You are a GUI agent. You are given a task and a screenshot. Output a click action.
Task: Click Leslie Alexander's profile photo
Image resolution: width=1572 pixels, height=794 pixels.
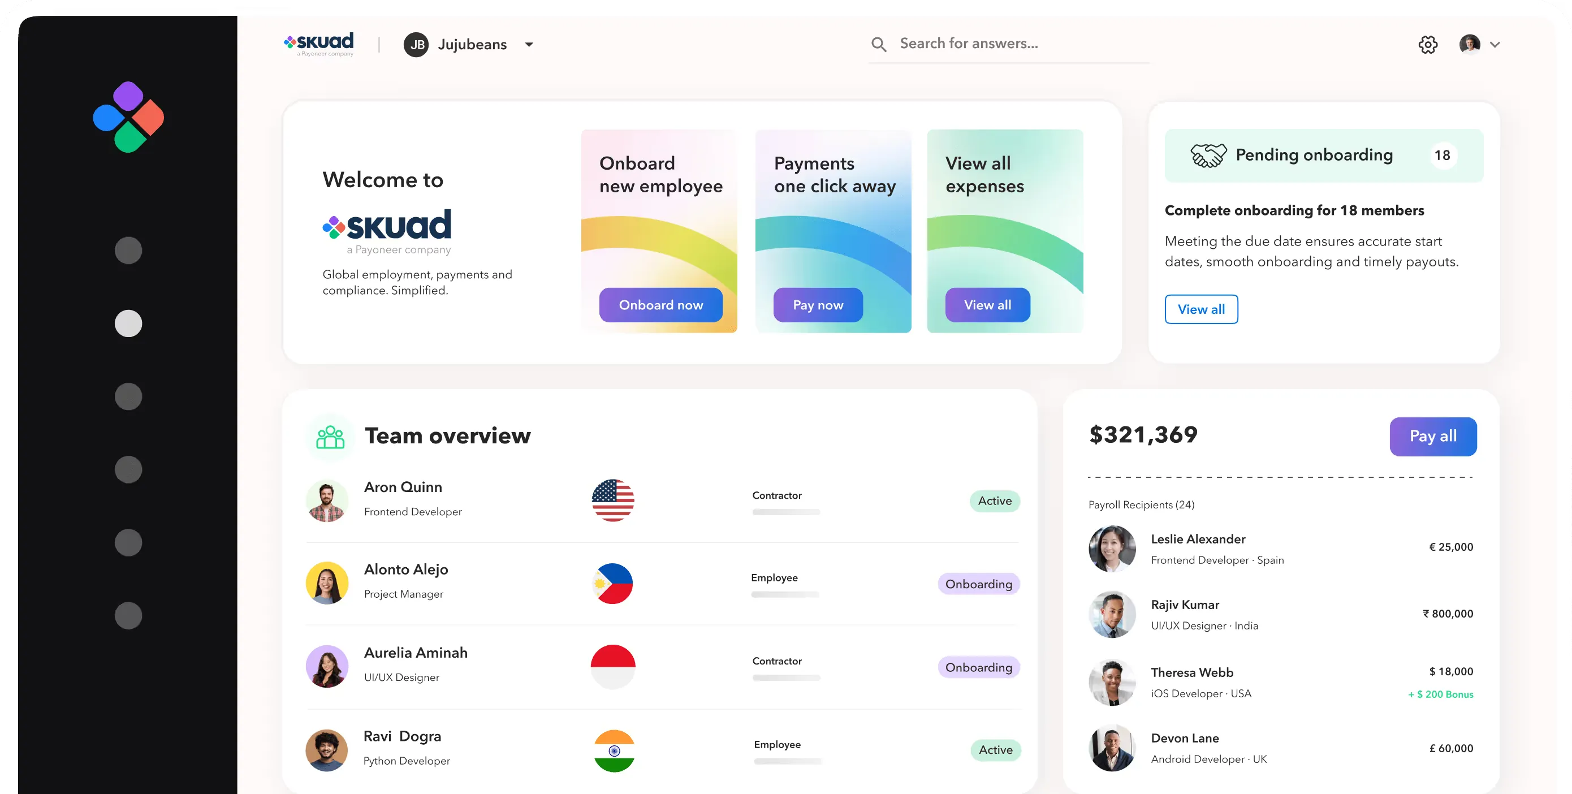tap(1112, 548)
